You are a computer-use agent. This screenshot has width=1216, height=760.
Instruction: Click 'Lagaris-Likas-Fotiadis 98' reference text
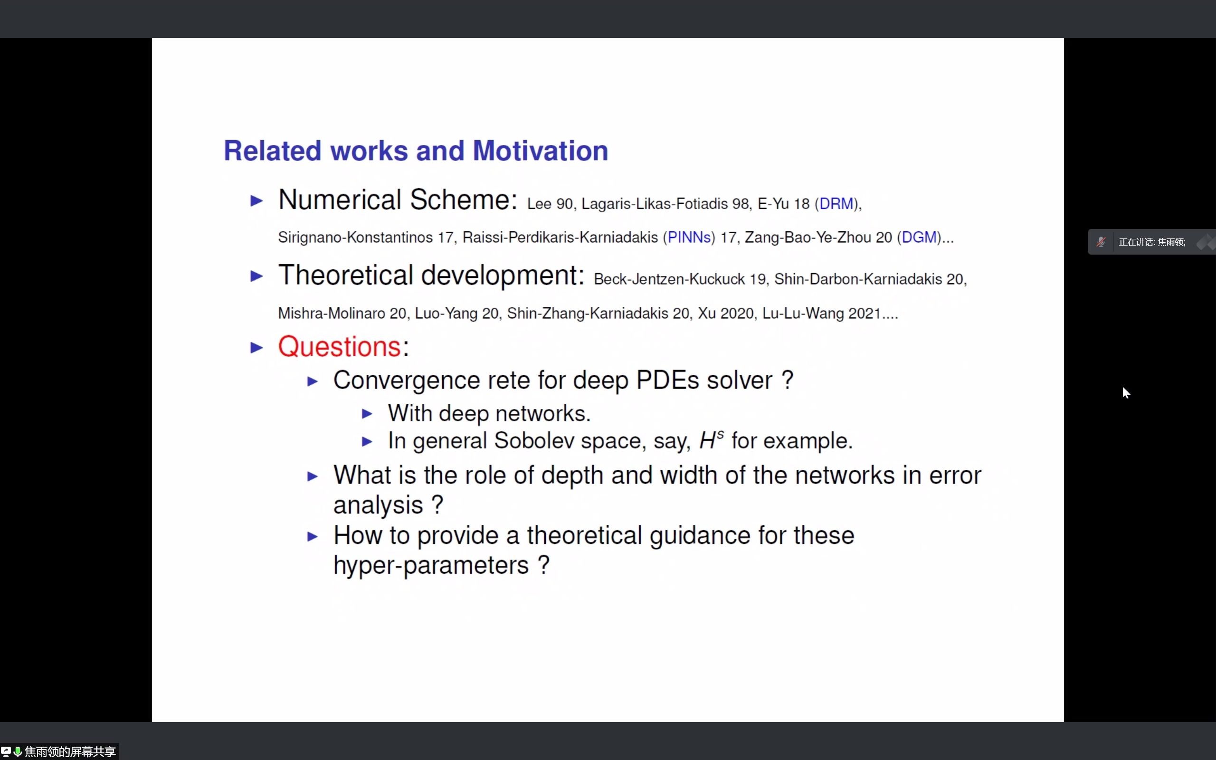click(x=665, y=204)
